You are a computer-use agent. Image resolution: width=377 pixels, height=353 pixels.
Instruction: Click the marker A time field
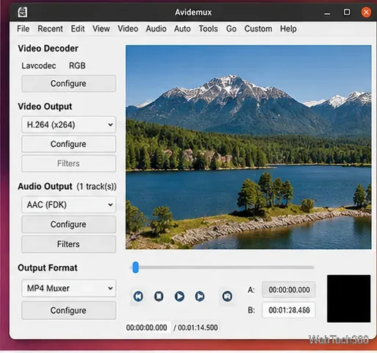pyautogui.click(x=289, y=290)
